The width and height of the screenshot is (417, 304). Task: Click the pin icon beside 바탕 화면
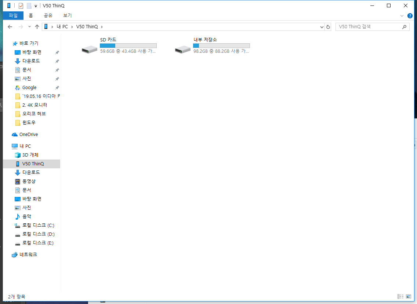[x=57, y=52]
